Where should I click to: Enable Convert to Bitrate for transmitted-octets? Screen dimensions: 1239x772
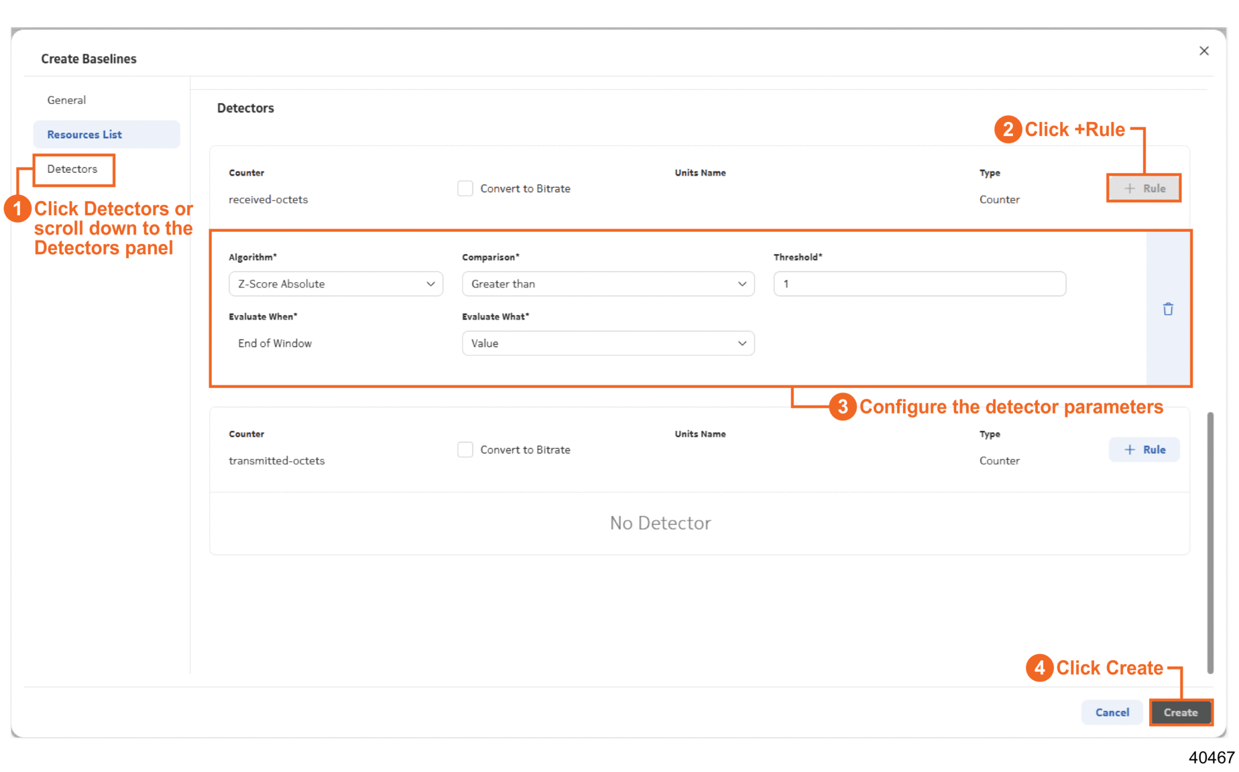pos(465,450)
